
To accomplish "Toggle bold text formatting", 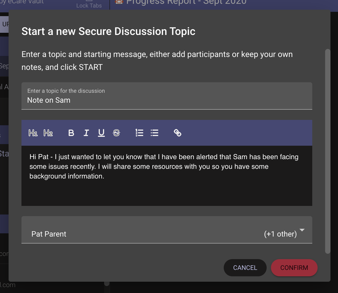I will point(71,133).
